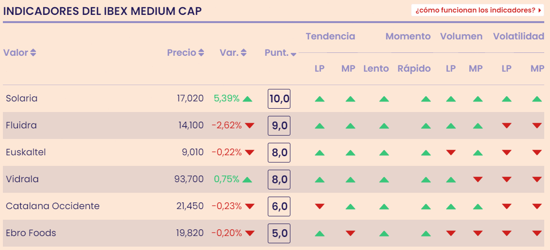Click Ebro Foods' red medium-term trend arrow
This screenshot has height=250, width=550.
tap(350, 234)
